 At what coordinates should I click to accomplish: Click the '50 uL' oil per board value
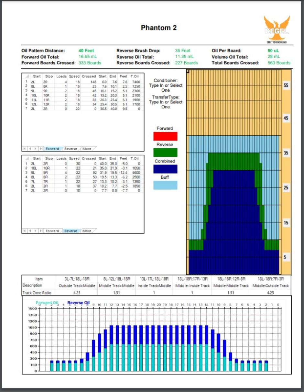point(273,51)
